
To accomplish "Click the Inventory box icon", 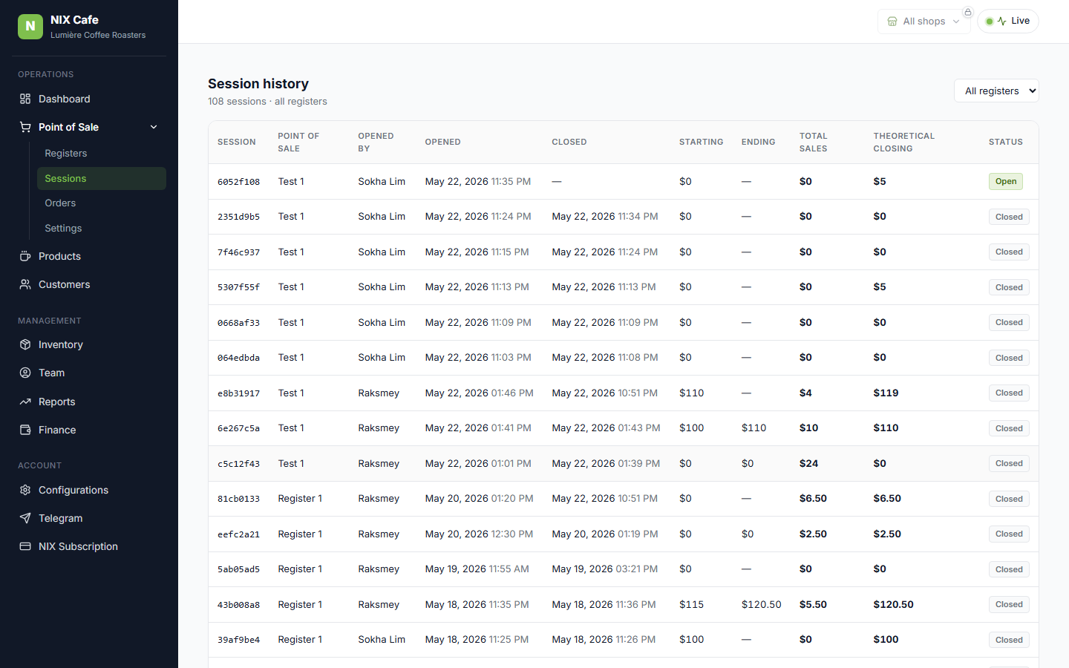I will click(x=25, y=344).
